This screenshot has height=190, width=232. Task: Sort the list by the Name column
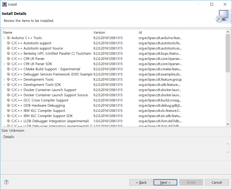pyautogui.click(x=47, y=32)
